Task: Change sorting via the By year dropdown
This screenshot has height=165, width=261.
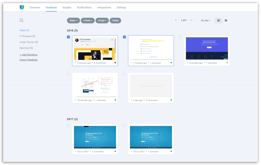Action: [x=206, y=20]
